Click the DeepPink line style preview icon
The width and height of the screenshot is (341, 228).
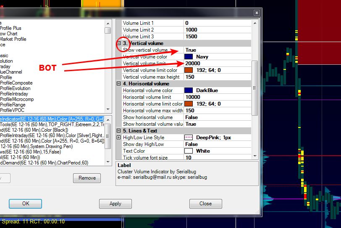pos(189,138)
